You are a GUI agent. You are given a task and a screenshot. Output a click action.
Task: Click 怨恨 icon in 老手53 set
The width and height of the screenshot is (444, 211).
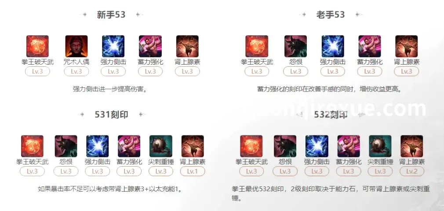point(295,47)
